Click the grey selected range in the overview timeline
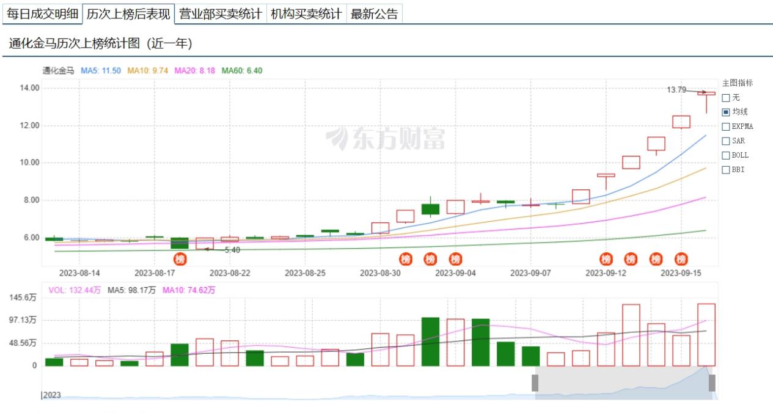This screenshot has width=773, height=413. [623, 383]
